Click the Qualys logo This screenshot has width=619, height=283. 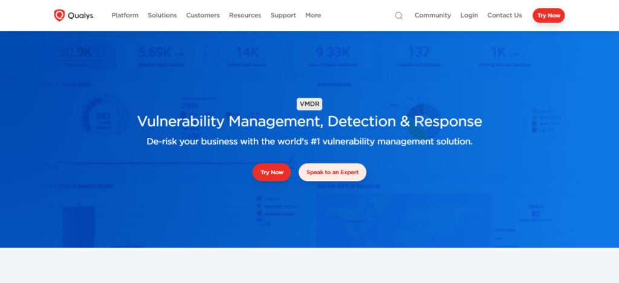coord(74,15)
